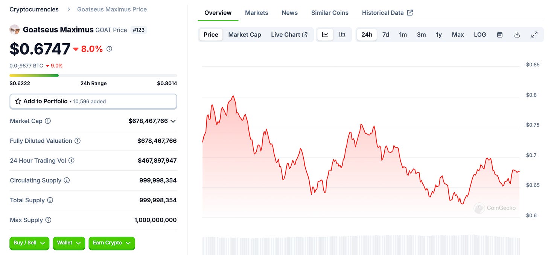548x255 pixels.
Task: Click the BTC price value
Action: pyautogui.click(x=26, y=66)
